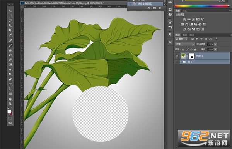This screenshot has width=232, height=149.
Task: Filter layers by adjustment layers
Action: click(197, 39)
